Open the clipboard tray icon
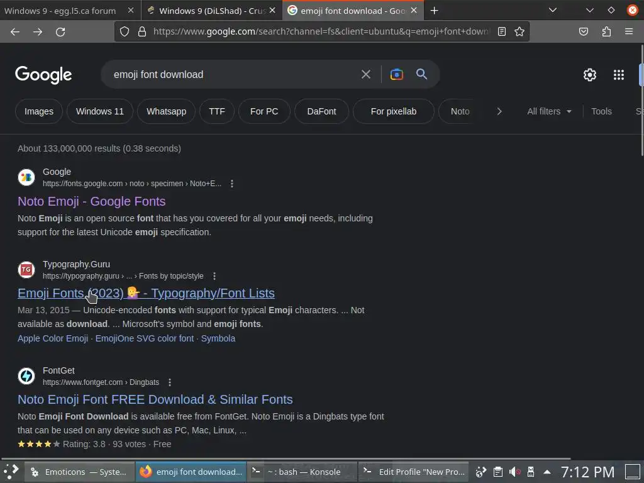644x483 pixels. coord(498,472)
